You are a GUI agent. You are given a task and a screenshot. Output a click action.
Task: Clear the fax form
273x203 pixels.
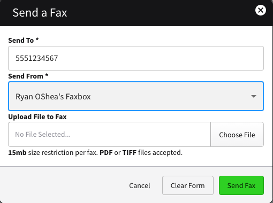pos(188,185)
